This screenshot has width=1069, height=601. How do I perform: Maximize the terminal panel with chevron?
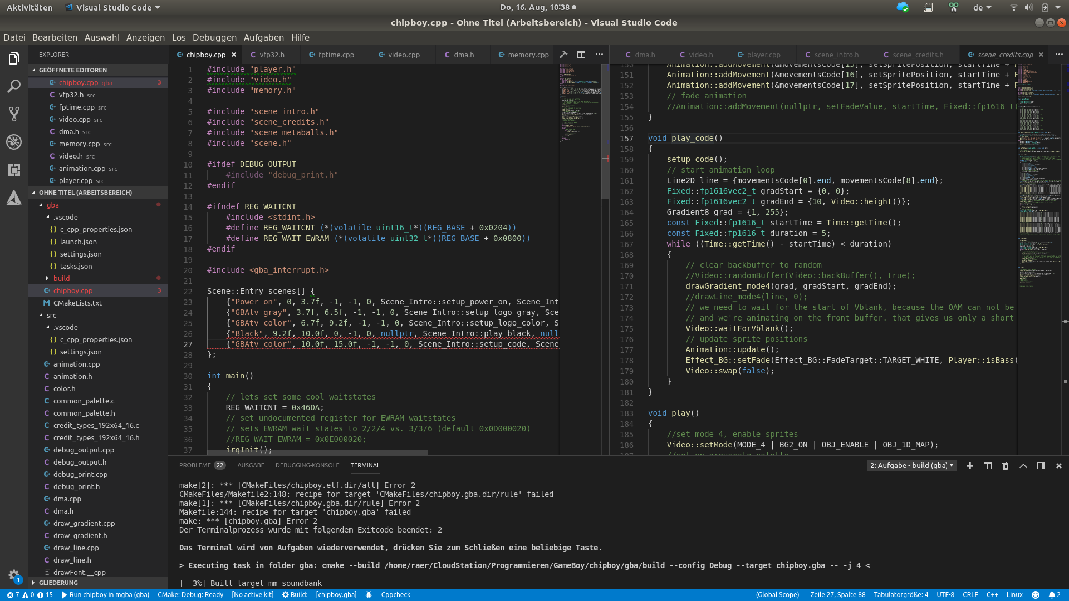click(1023, 466)
